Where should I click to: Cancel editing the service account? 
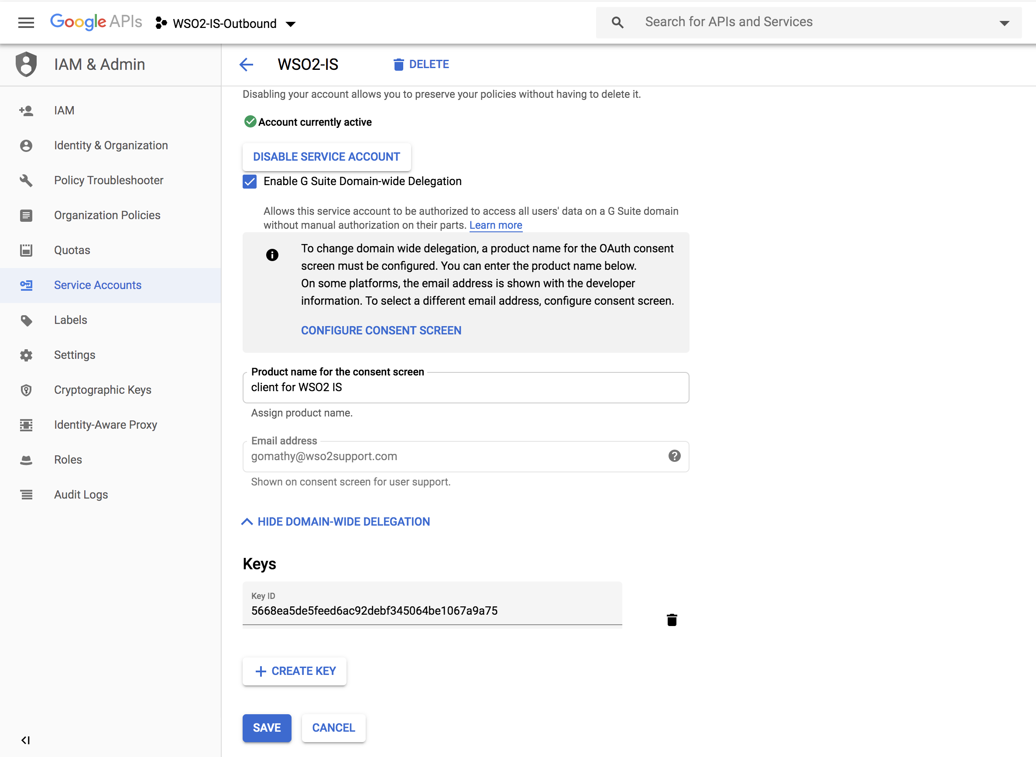(333, 728)
